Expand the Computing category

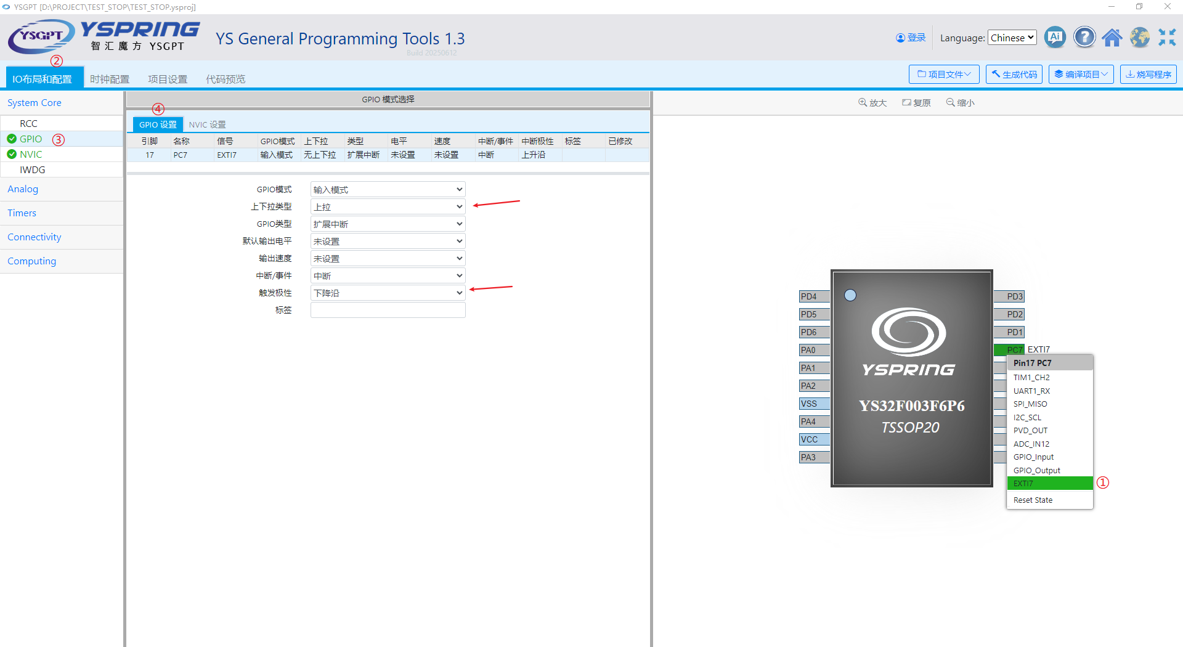coord(62,261)
